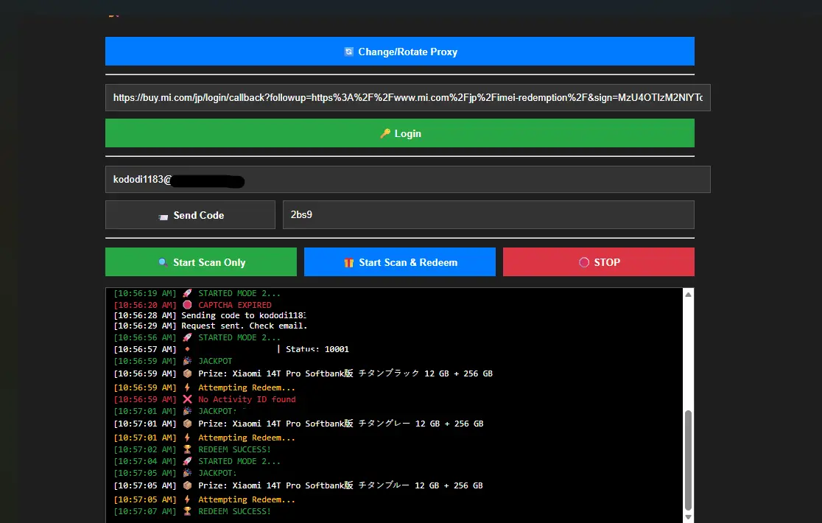
Task: Click party popper icon at 10:57:01 JACKPOT
Action: tap(187, 411)
